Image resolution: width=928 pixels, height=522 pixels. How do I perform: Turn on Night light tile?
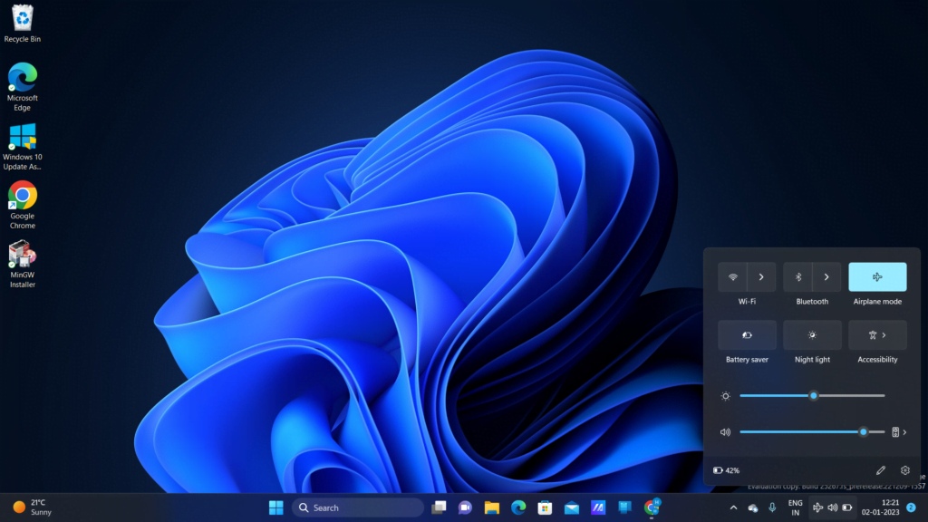(x=812, y=335)
